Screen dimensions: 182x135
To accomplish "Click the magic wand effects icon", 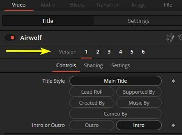I will [x=170, y=38].
